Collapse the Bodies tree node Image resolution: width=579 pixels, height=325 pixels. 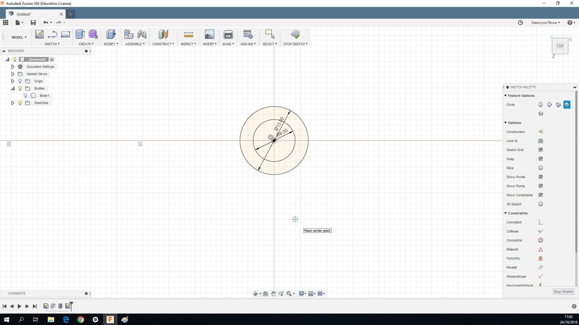(13, 88)
